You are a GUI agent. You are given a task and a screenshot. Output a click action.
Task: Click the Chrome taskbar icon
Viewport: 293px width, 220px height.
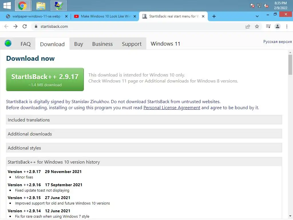(22, 6)
